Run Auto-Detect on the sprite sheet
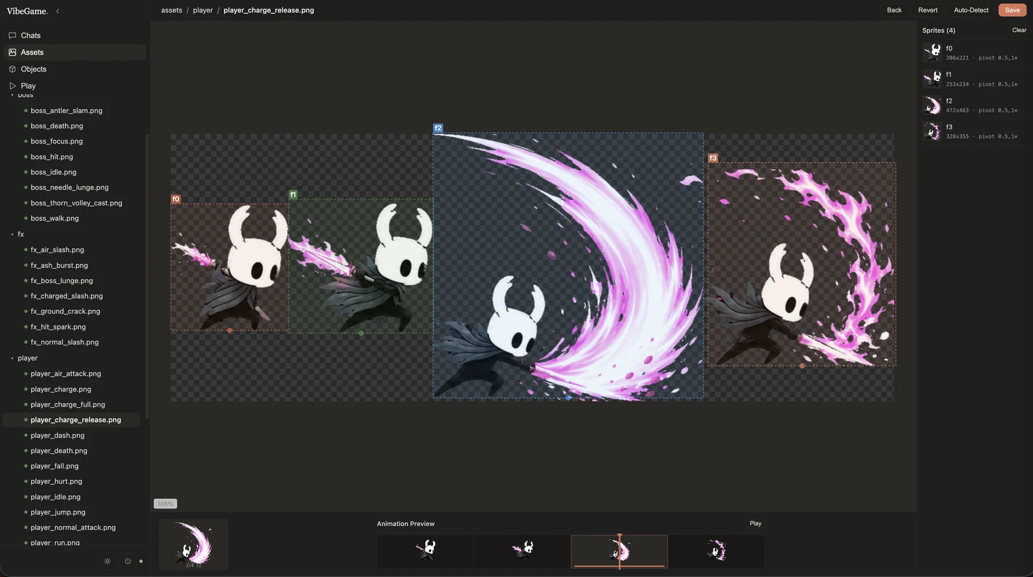This screenshot has height=577, width=1033. point(971,10)
